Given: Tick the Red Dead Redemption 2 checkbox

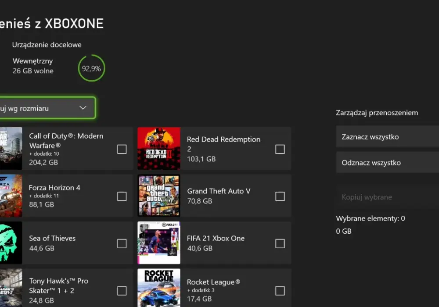Looking at the screenshot, I should click(x=280, y=149).
